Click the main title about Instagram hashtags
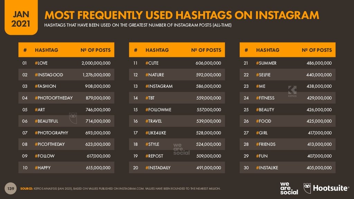The height and width of the screenshot is (199, 354). pos(182,15)
